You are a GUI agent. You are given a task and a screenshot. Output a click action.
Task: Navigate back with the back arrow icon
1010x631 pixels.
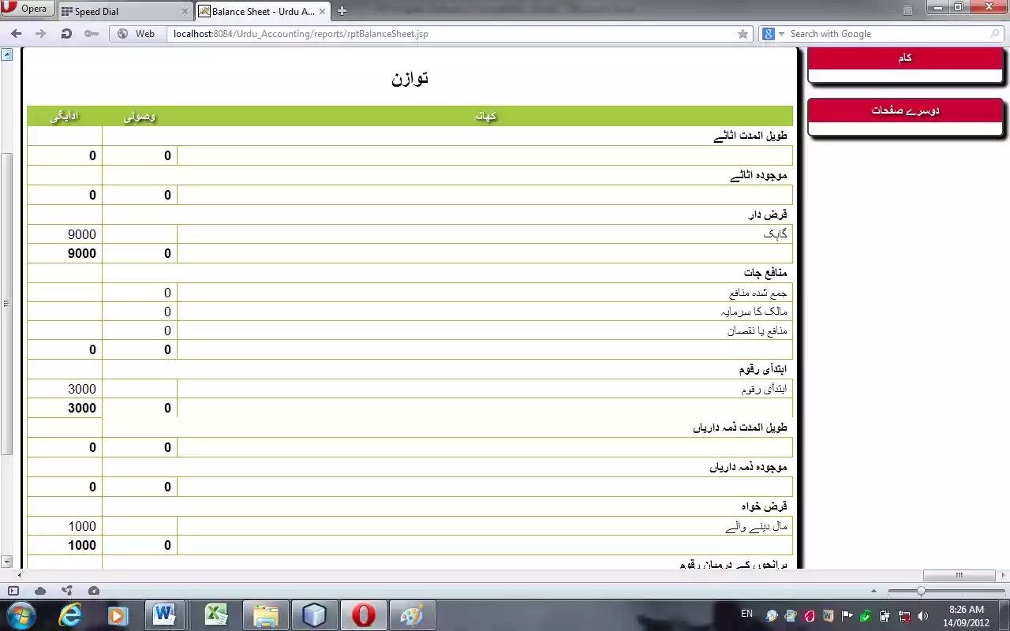point(16,33)
